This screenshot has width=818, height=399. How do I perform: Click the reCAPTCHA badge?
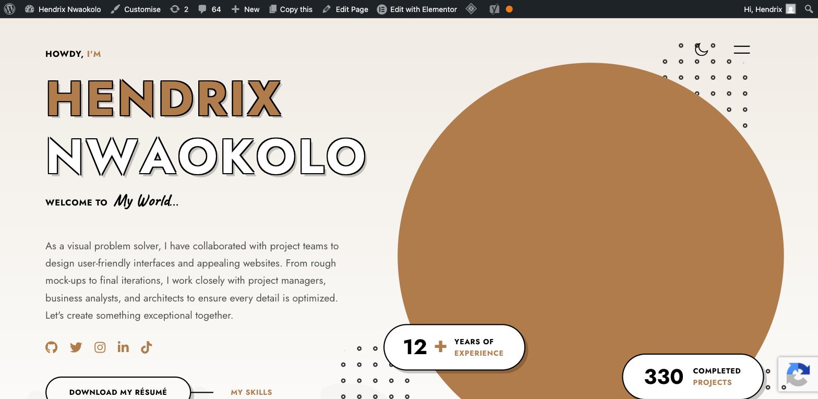[798, 374]
